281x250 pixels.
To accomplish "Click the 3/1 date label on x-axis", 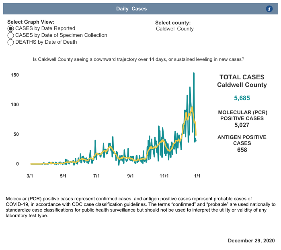I will (x=30, y=175).
